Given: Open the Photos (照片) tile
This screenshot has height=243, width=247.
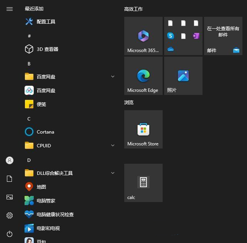Looking at the screenshot, I should click(183, 76).
